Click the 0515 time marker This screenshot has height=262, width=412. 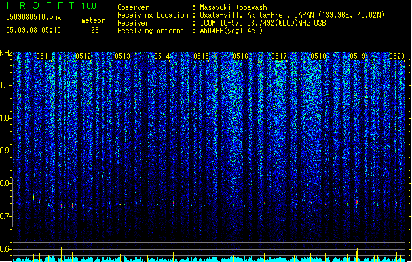pyautogui.click(x=201, y=56)
